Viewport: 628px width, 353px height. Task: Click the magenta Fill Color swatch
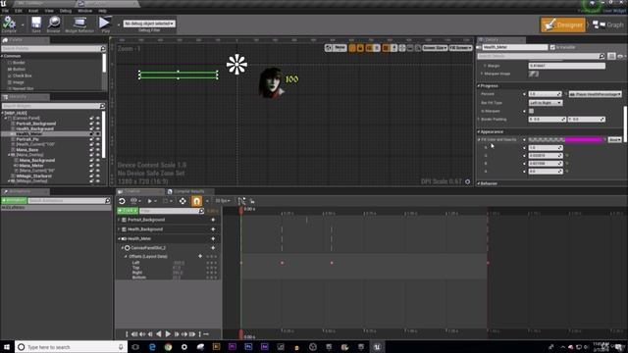pyautogui.click(x=584, y=139)
